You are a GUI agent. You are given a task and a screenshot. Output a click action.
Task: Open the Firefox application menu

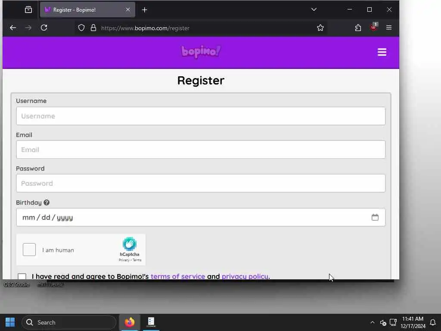tap(389, 28)
